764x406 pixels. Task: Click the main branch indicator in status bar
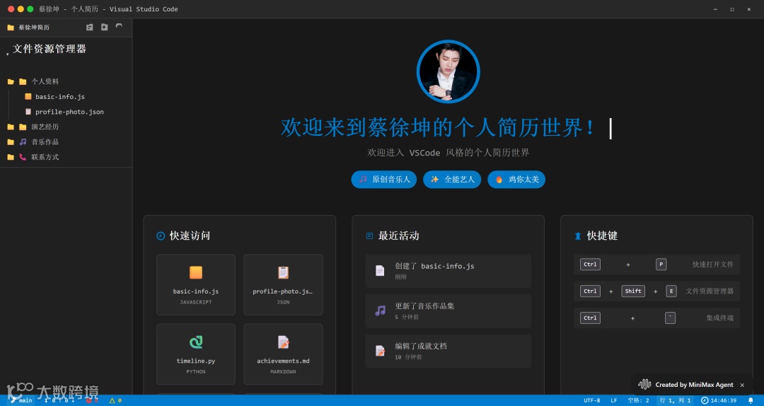coord(21,400)
